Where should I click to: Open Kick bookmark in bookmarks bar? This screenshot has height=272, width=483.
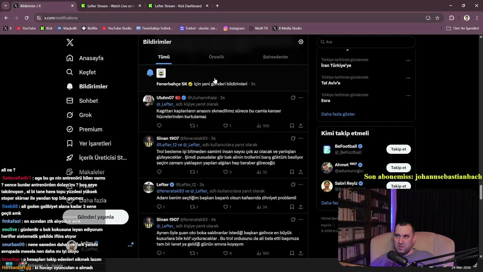pos(46,28)
